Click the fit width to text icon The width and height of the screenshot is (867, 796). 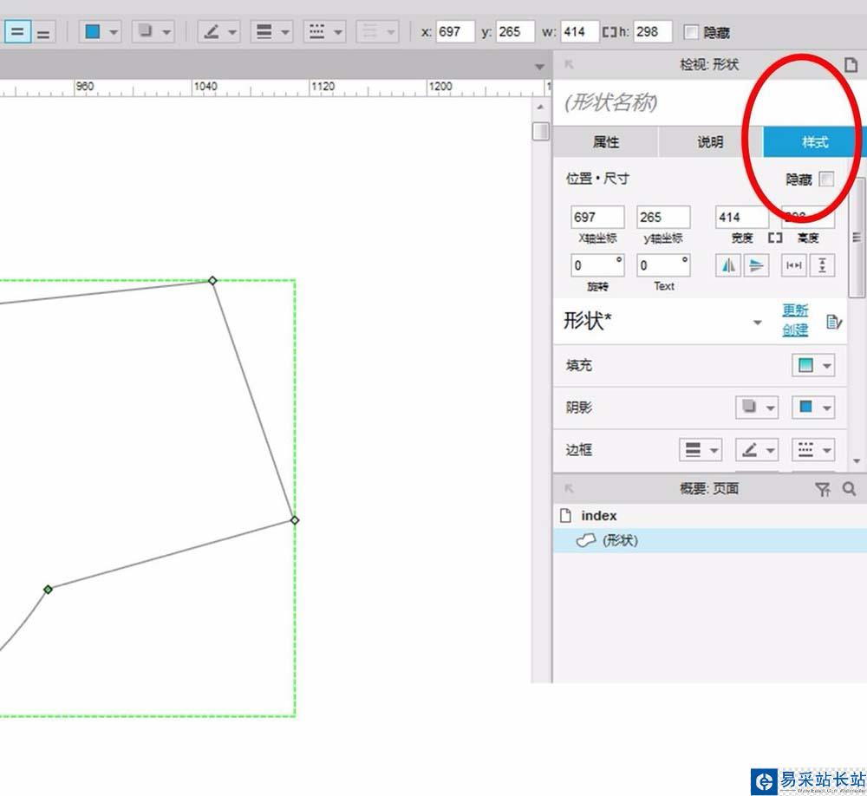[x=794, y=265]
